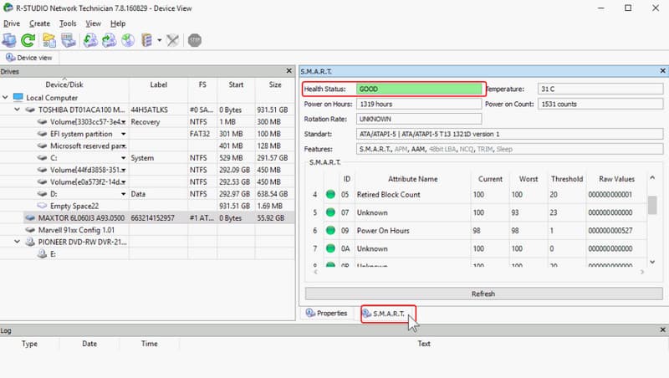Click the C: partition drive icon
Viewport: 669px width, 378px height.
pos(42,158)
